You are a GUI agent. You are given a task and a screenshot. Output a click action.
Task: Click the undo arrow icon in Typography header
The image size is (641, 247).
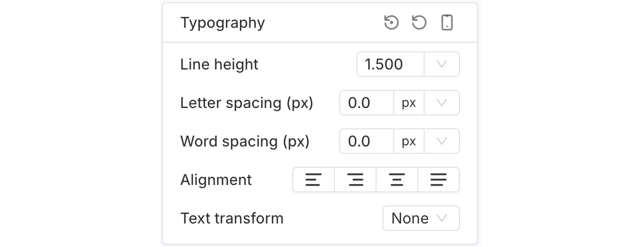[419, 23]
